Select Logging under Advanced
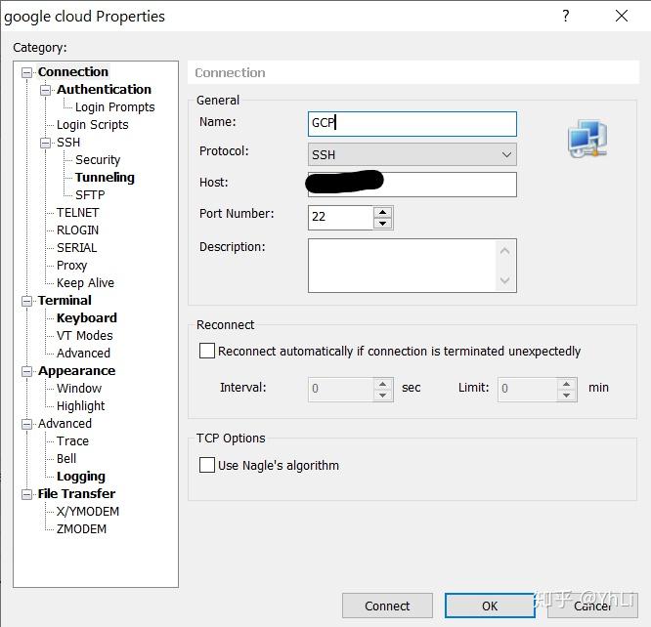Image resolution: width=651 pixels, height=627 pixels. (80, 477)
